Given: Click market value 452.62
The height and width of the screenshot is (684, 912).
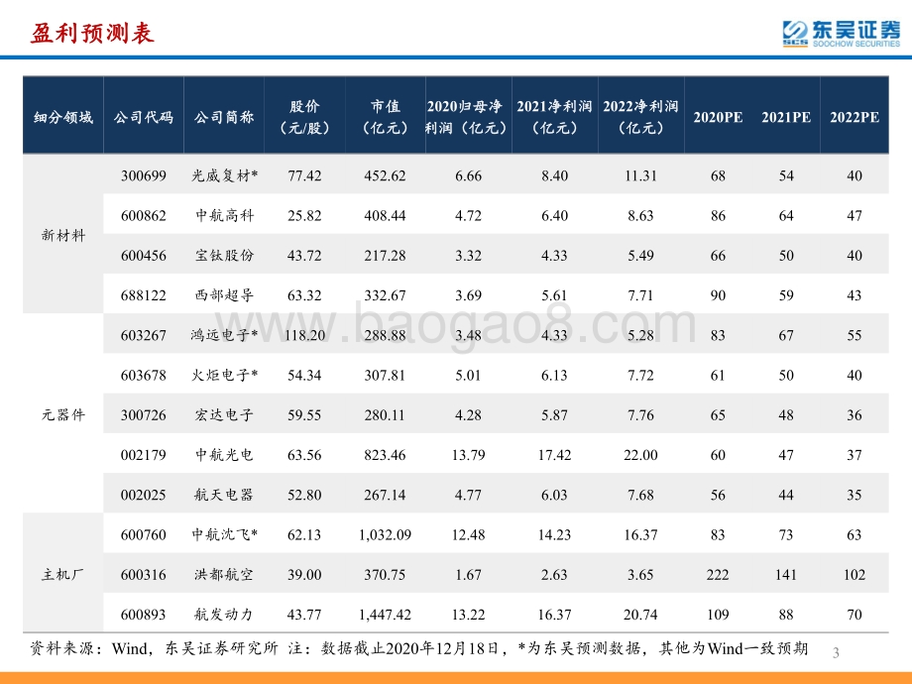Looking at the screenshot, I should [x=385, y=175].
